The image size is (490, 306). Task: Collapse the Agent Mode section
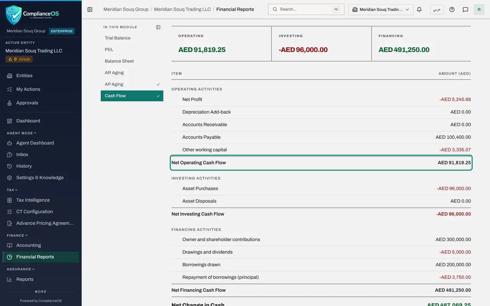click(21, 133)
